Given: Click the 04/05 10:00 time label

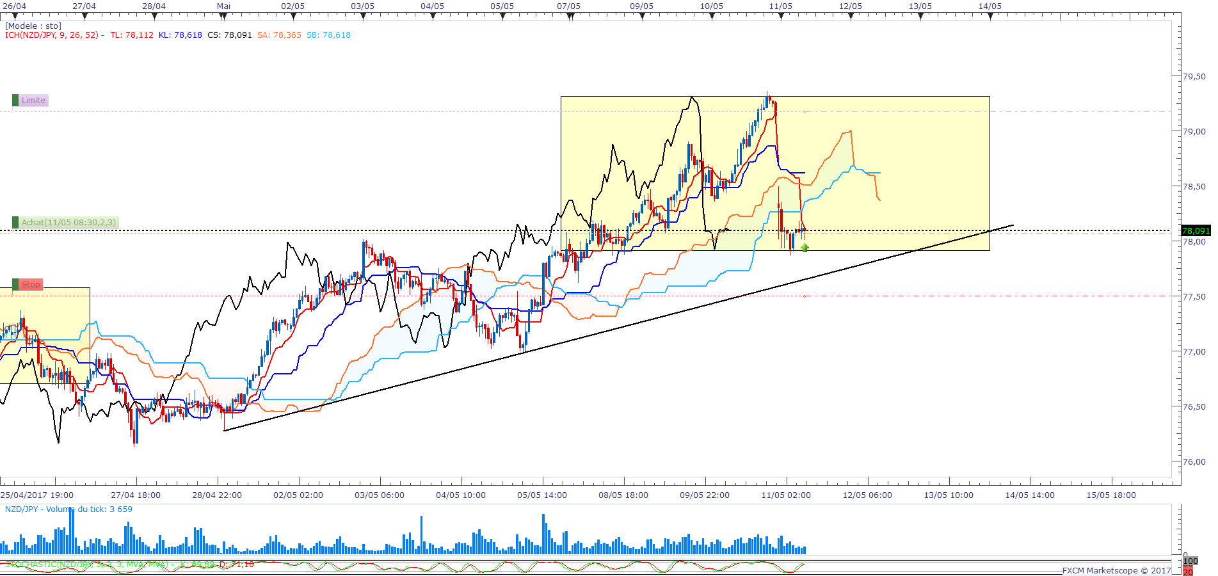Looking at the screenshot, I should 461,495.
